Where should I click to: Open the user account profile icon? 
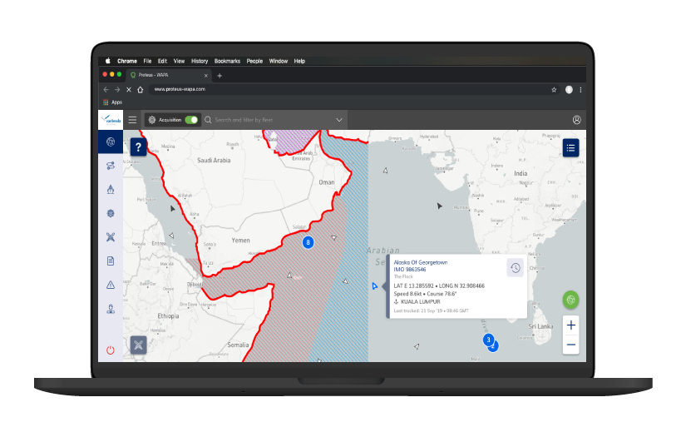click(576, 120)
